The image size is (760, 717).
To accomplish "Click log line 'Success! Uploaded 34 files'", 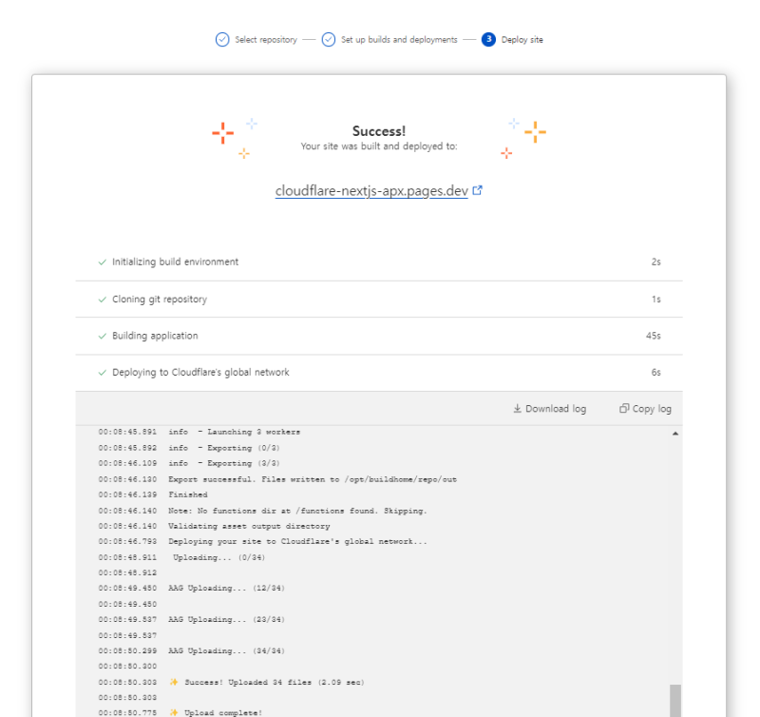I will 267,682.
